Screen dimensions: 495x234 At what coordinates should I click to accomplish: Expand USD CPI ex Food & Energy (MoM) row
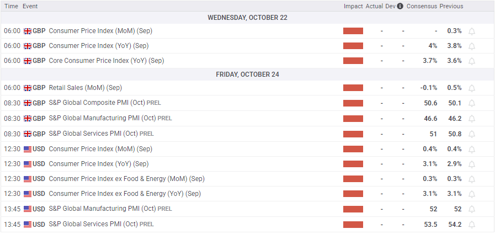126,179
